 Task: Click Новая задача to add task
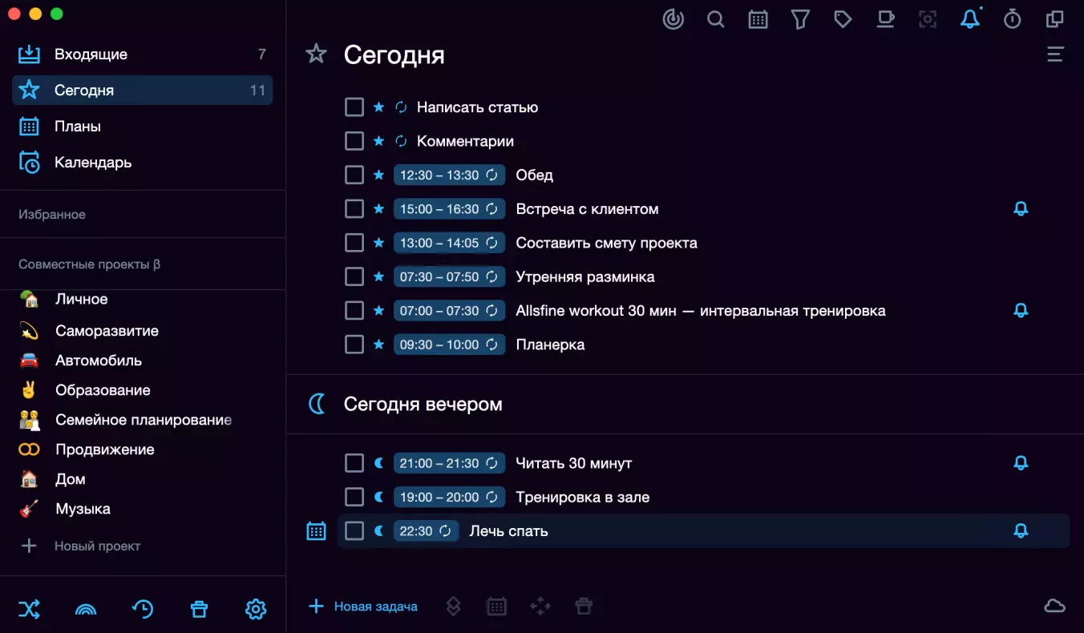coord(363,606)
